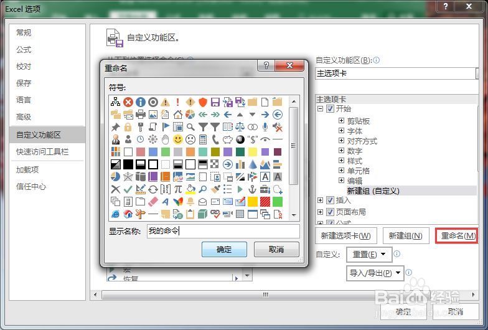Expand the 字体 group
The height and width of the screenshot is (330, 488).
click(x=341, y=131)
